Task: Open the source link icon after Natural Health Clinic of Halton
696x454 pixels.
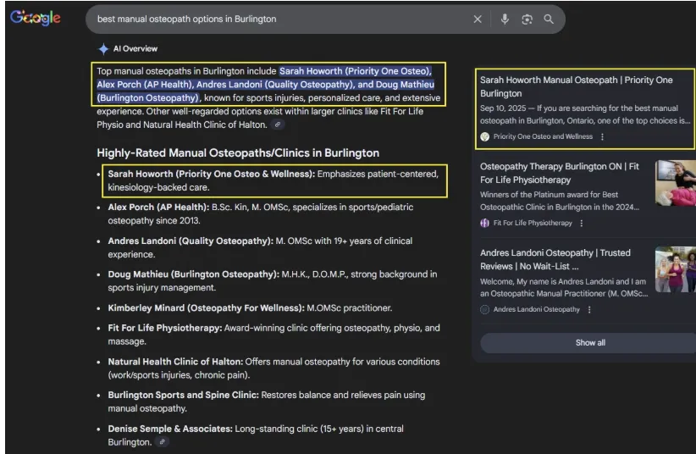Action: [278, 125]
